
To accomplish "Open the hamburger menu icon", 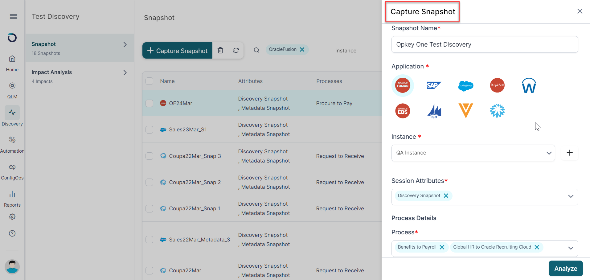I will point(13,17).
